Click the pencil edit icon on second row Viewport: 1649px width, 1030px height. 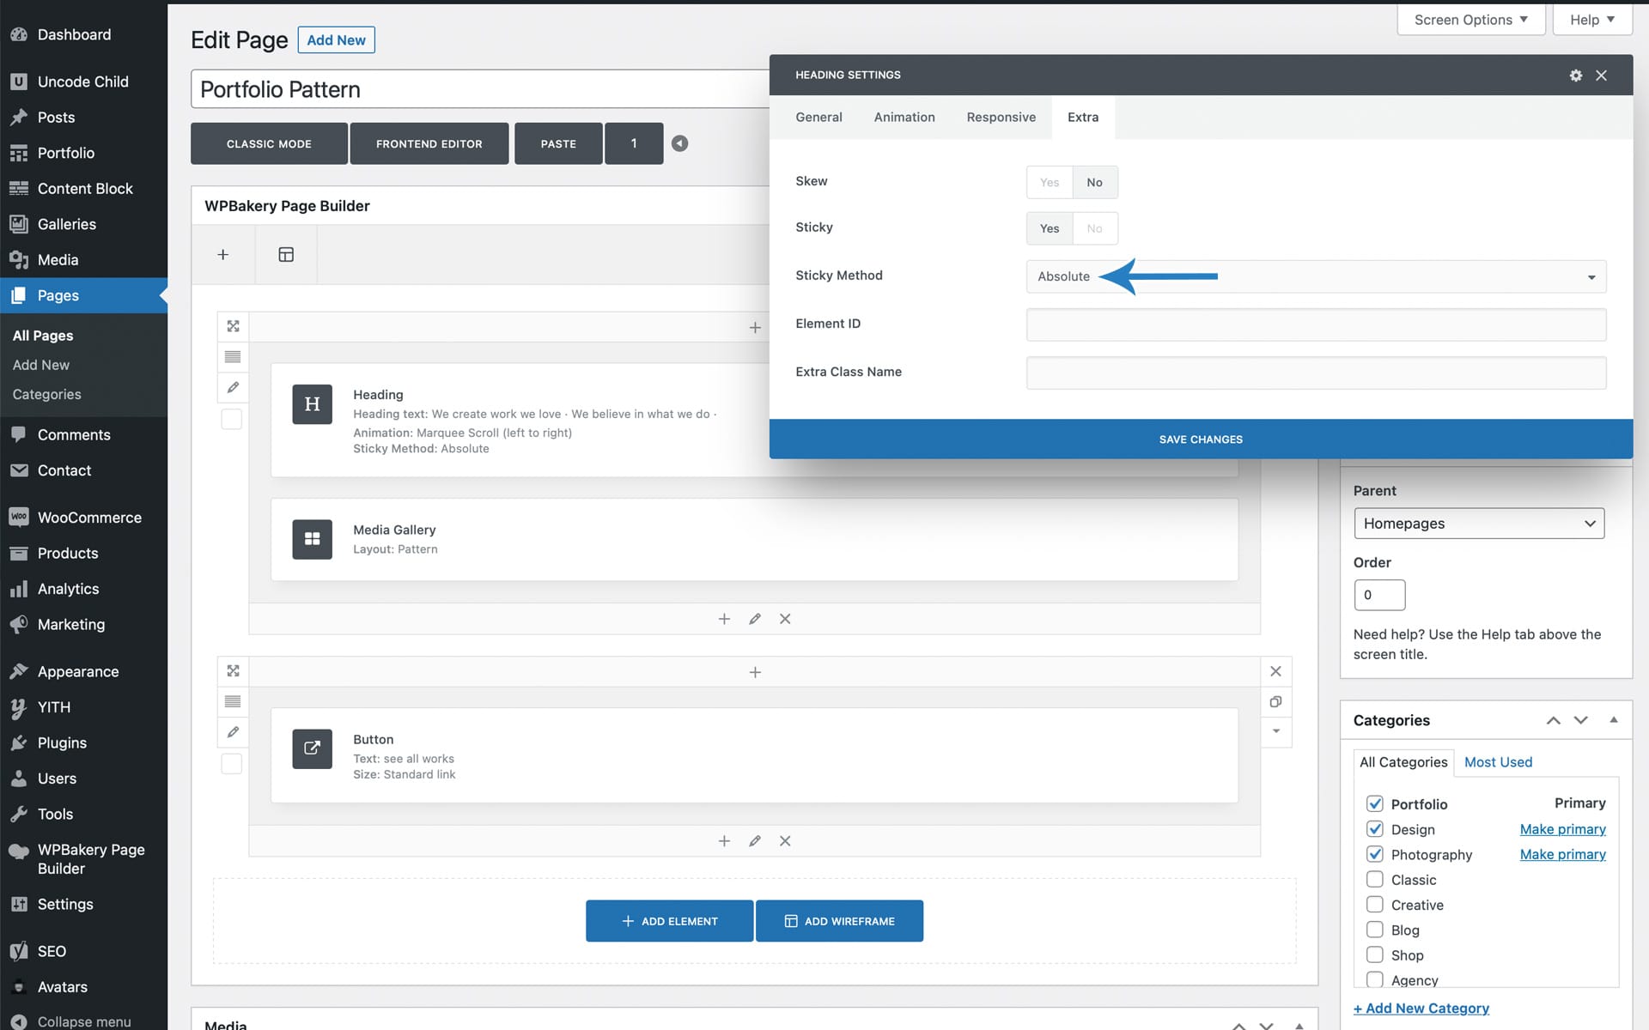click(x=233, y=732)
